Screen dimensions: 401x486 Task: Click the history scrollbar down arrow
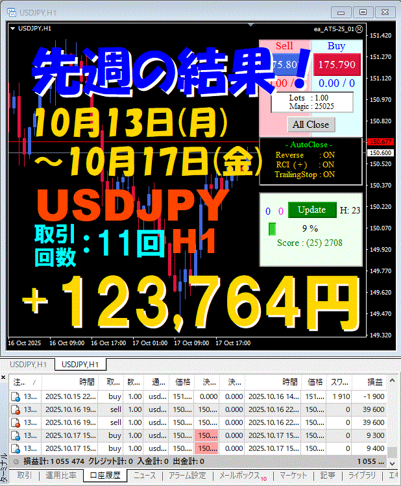point(392,464)
